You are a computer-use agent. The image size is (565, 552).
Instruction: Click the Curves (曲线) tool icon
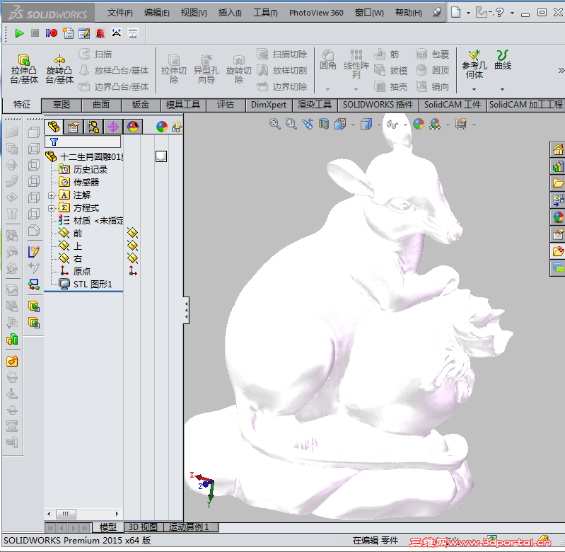(x=503, y=60)
